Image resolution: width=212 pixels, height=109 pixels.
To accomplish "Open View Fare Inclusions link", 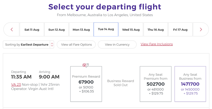I will click(157, 44).
